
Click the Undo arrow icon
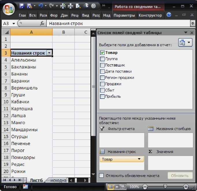(40, 6)
